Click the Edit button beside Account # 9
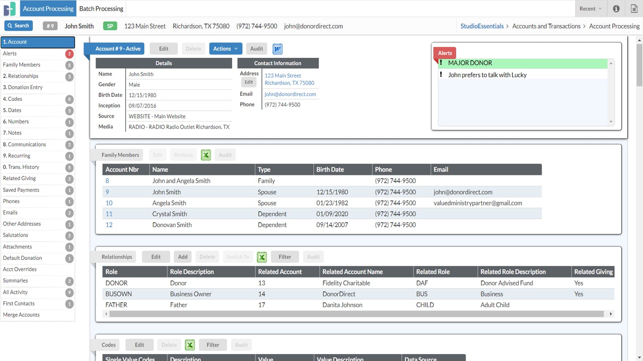Viewport: 643px width, 361px height. tap(164, 49)
